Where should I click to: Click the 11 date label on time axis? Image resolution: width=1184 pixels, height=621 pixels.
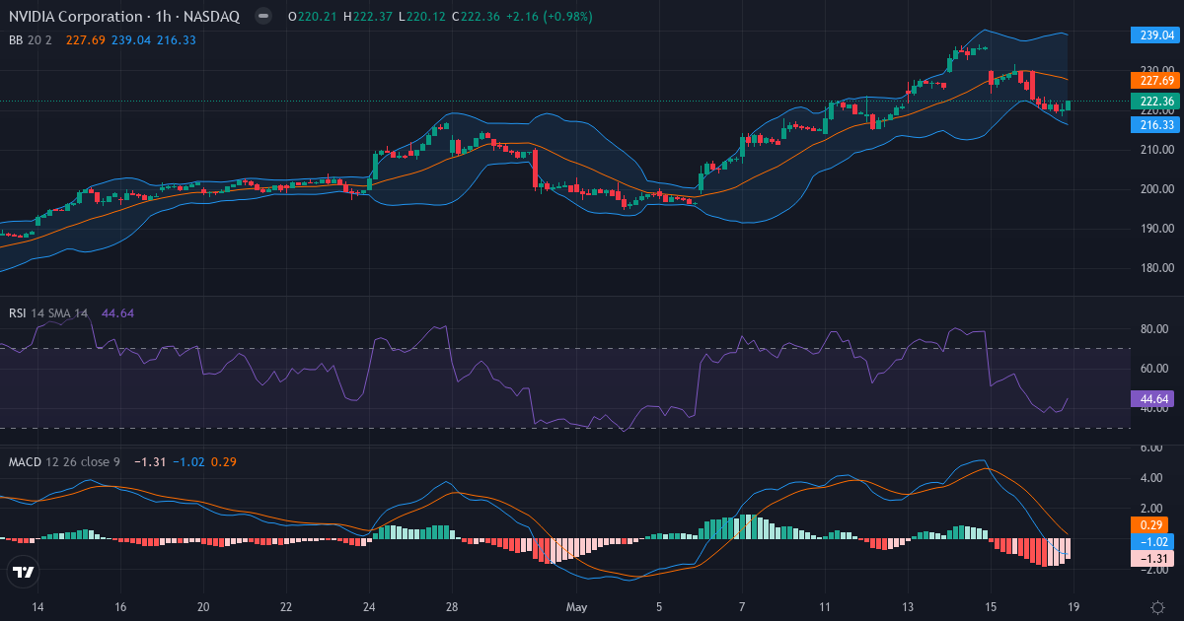point(825,607)
